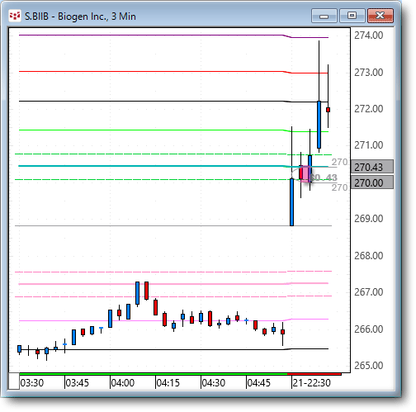The width and height of the screenshot is (416, 412).
Task: Click the 270.00 price marker
Action: (x=372, y=182)
